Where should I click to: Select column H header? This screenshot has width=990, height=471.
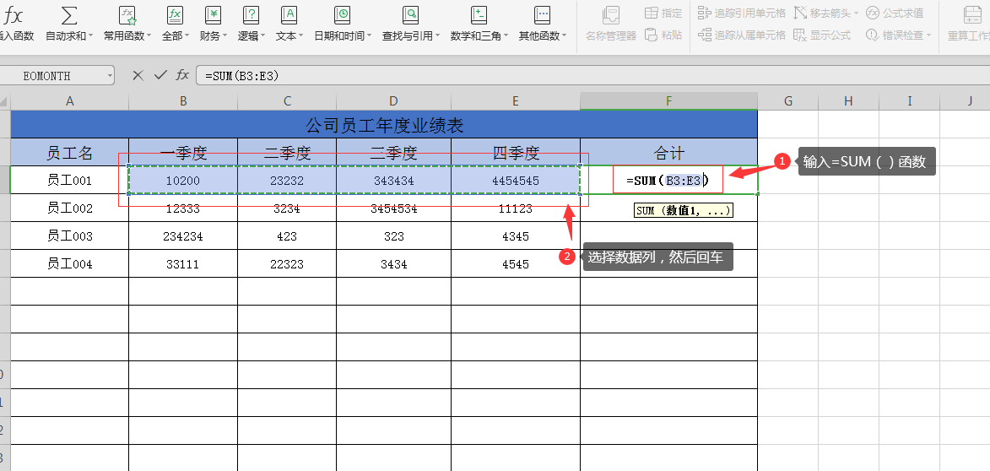point(848,101)
